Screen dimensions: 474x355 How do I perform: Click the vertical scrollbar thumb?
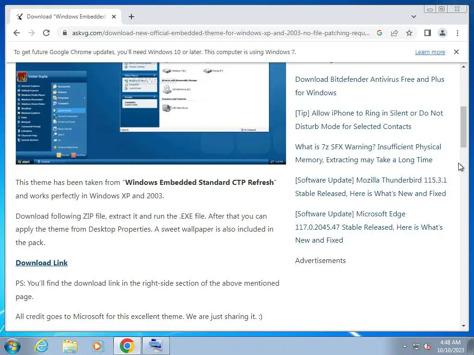pos(463,127)
